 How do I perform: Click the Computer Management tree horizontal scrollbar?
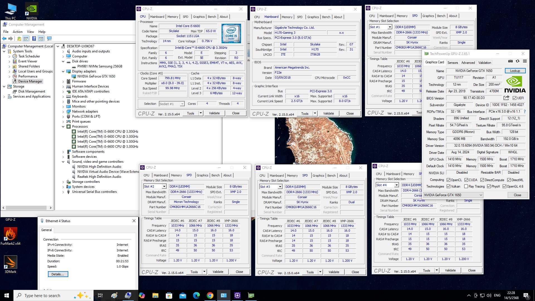click(x=27, y=208)
